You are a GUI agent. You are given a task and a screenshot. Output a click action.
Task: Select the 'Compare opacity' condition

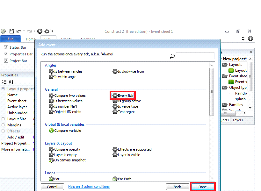click(64, 149)
